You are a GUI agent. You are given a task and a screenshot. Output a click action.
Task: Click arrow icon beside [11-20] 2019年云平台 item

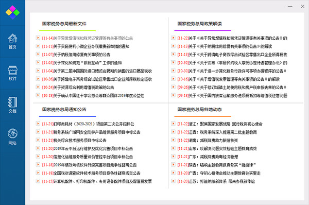click(x=38, y=148)
